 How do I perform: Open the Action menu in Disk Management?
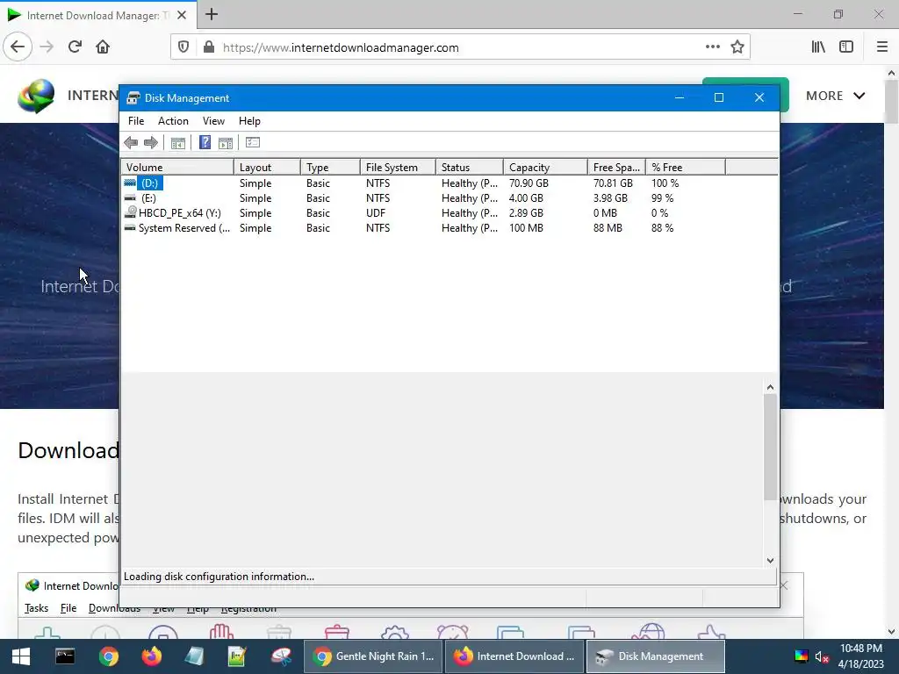pyautogui.click(x=173, y=121)
